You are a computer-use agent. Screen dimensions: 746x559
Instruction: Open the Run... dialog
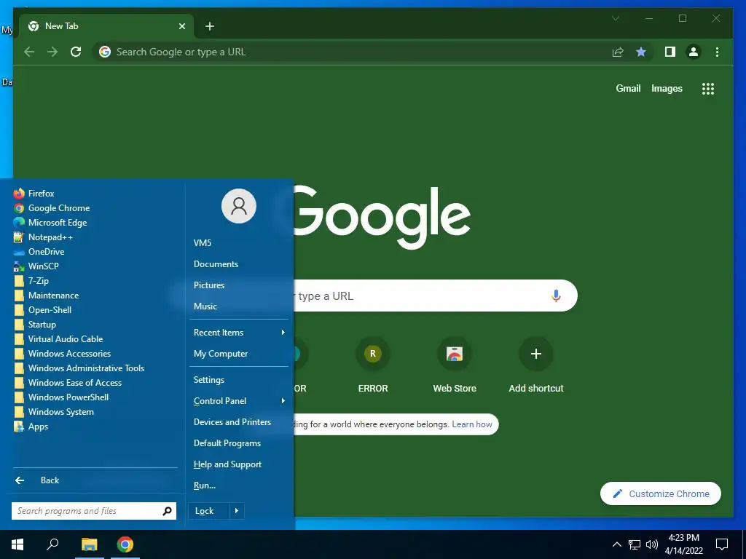point(205,485)
